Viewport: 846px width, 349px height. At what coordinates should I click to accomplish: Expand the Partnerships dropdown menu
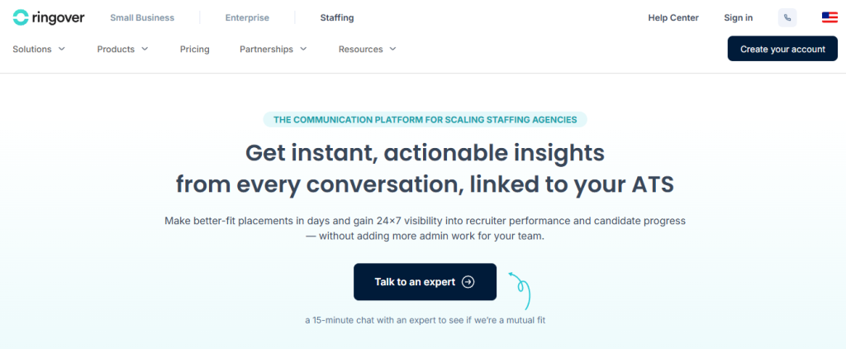pyautogui.click(x=273, y=49)
